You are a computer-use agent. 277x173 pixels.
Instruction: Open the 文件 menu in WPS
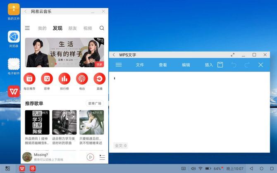point(140,65)
